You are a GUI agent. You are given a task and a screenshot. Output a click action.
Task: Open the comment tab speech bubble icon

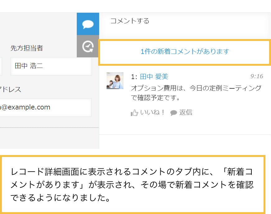pyautogui.click(x=88, y=24)
